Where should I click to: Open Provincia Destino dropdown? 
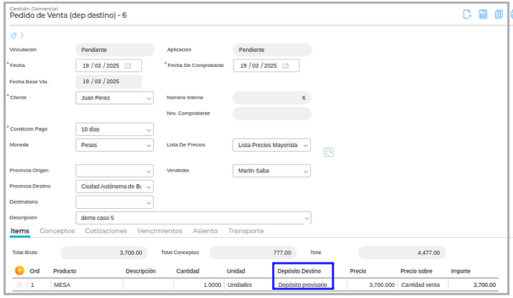pos(114,187)
